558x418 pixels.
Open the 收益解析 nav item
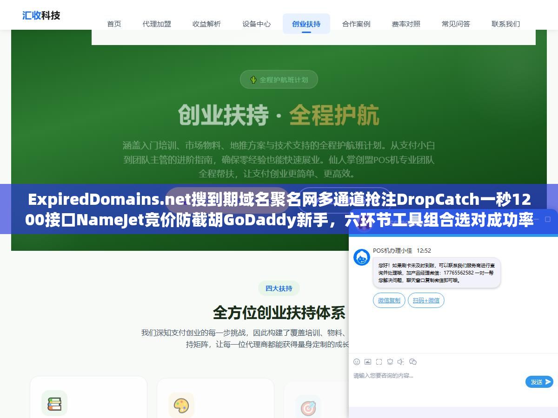pyautogui.click(x=206, y=24)
